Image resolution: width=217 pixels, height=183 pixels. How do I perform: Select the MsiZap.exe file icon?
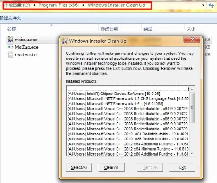pyautogui.click(x=10, y=47)
